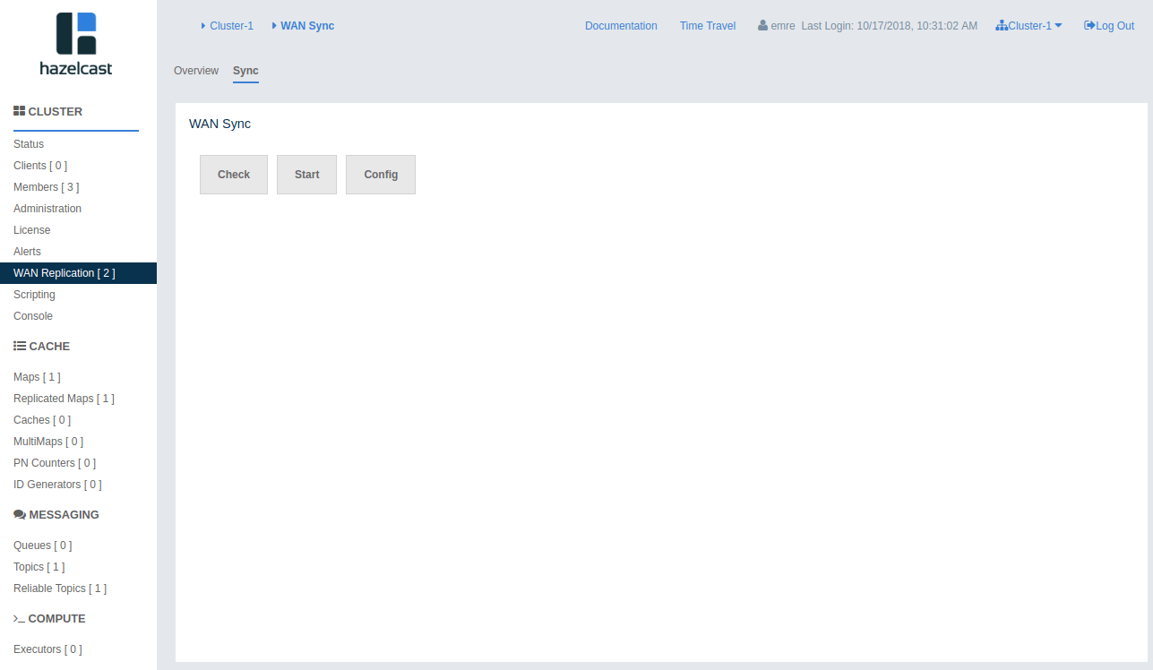Switch to the Overview tab
The image size is (1153, 670).
(x=196, y=71)
